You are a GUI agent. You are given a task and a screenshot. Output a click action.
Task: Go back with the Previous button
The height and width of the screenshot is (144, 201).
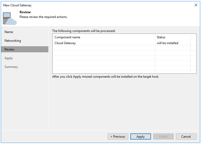click(x=118, y=137)
